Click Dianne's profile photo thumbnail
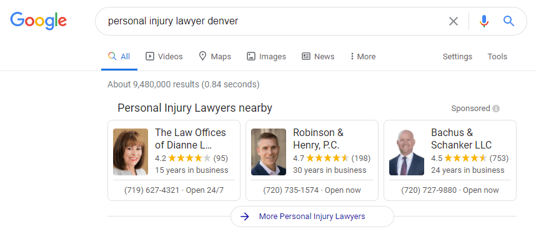Screen dimensions: 536x234 pos(131,152)
